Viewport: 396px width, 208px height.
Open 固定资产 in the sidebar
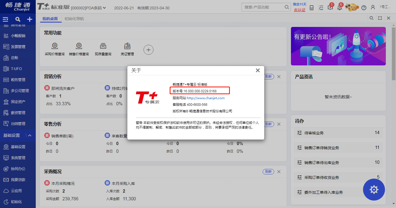[x=18, y=102]
